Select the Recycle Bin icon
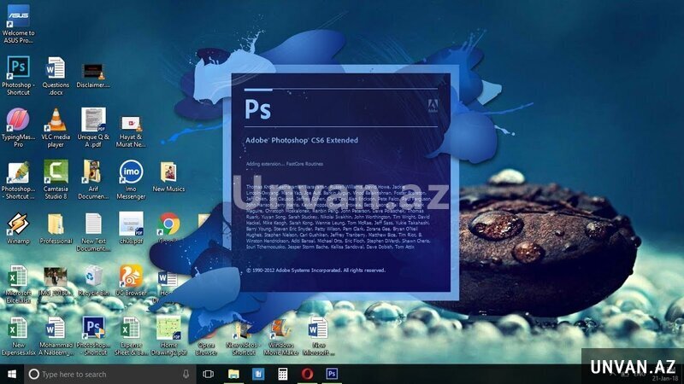The height and width of the screenshot is (384, 684). pyautogui.click(x=93, y=277)
